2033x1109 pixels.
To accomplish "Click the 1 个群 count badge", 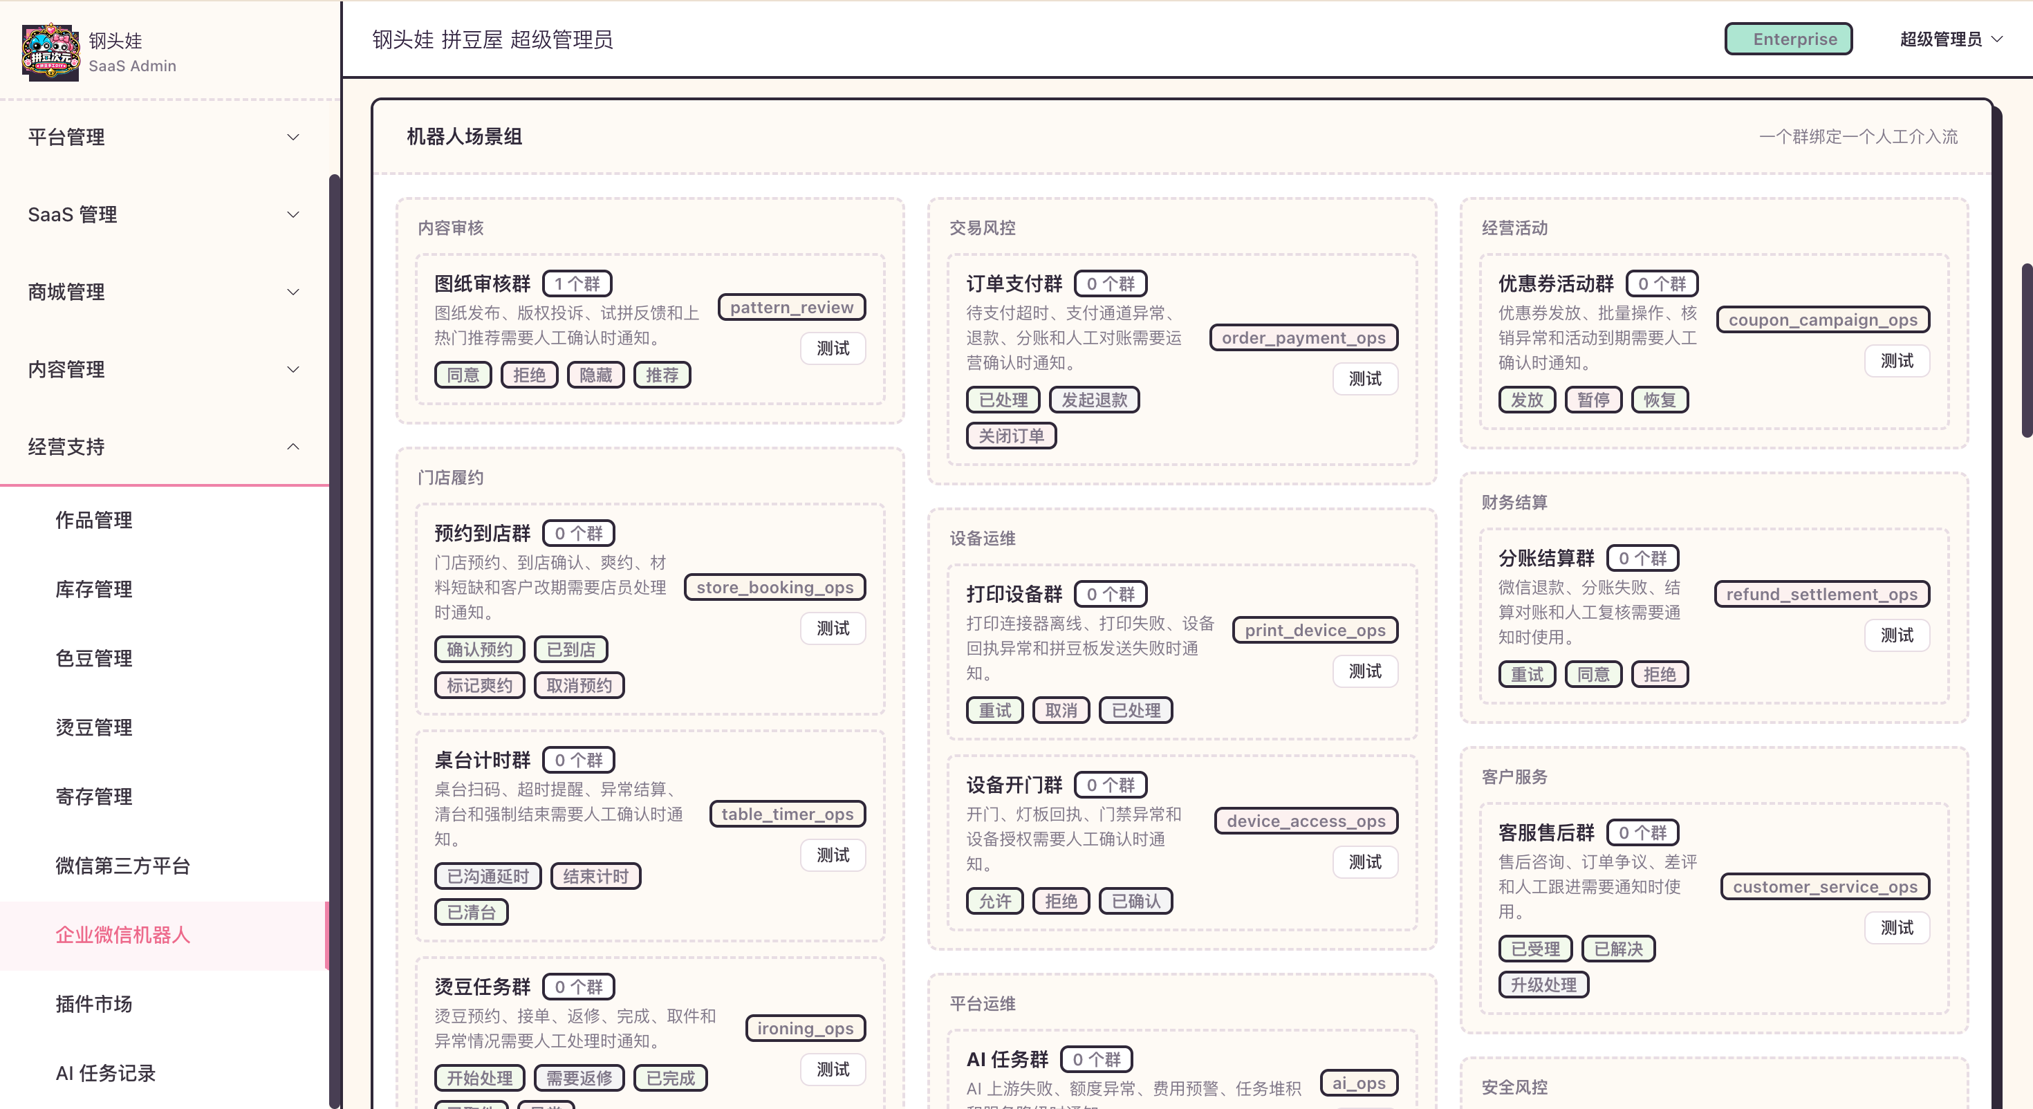I will [577, 283].
